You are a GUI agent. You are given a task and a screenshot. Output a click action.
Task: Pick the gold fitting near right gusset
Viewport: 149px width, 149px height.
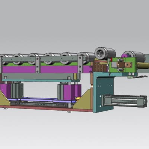pyautogui.click(x=78, y=99)
